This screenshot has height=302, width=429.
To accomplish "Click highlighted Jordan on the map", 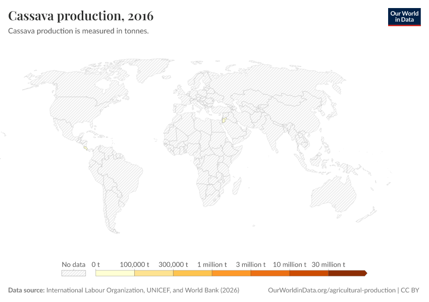I will [223, 121].
